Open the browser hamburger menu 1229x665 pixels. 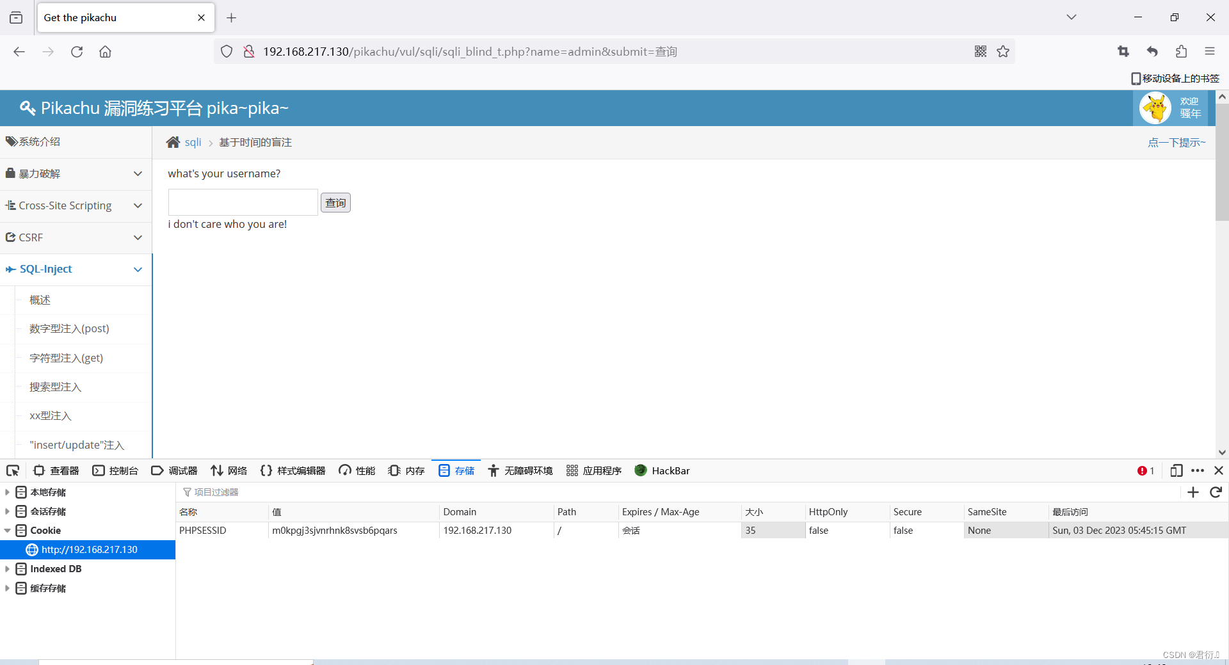point(1210,51)
